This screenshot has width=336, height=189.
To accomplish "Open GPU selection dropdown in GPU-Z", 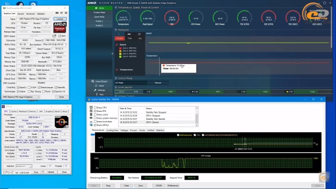I will click(x=21, y=97).
